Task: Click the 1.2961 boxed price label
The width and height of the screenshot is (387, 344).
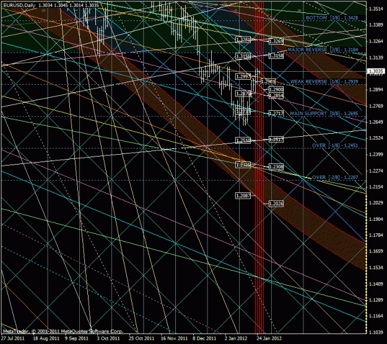Action: coord(268,82)
